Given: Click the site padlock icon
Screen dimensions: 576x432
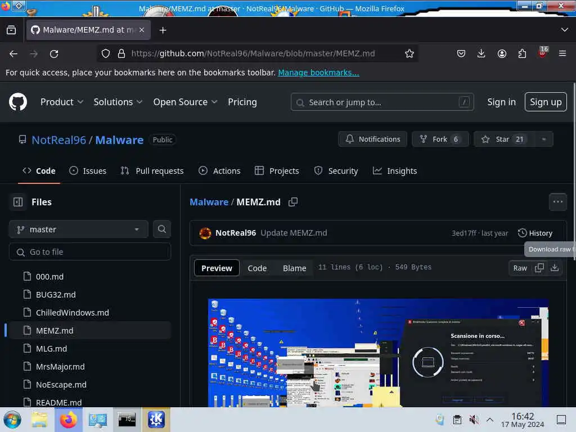Looking at the screenshot, I should pyautogui.click(x=121, y=53).
